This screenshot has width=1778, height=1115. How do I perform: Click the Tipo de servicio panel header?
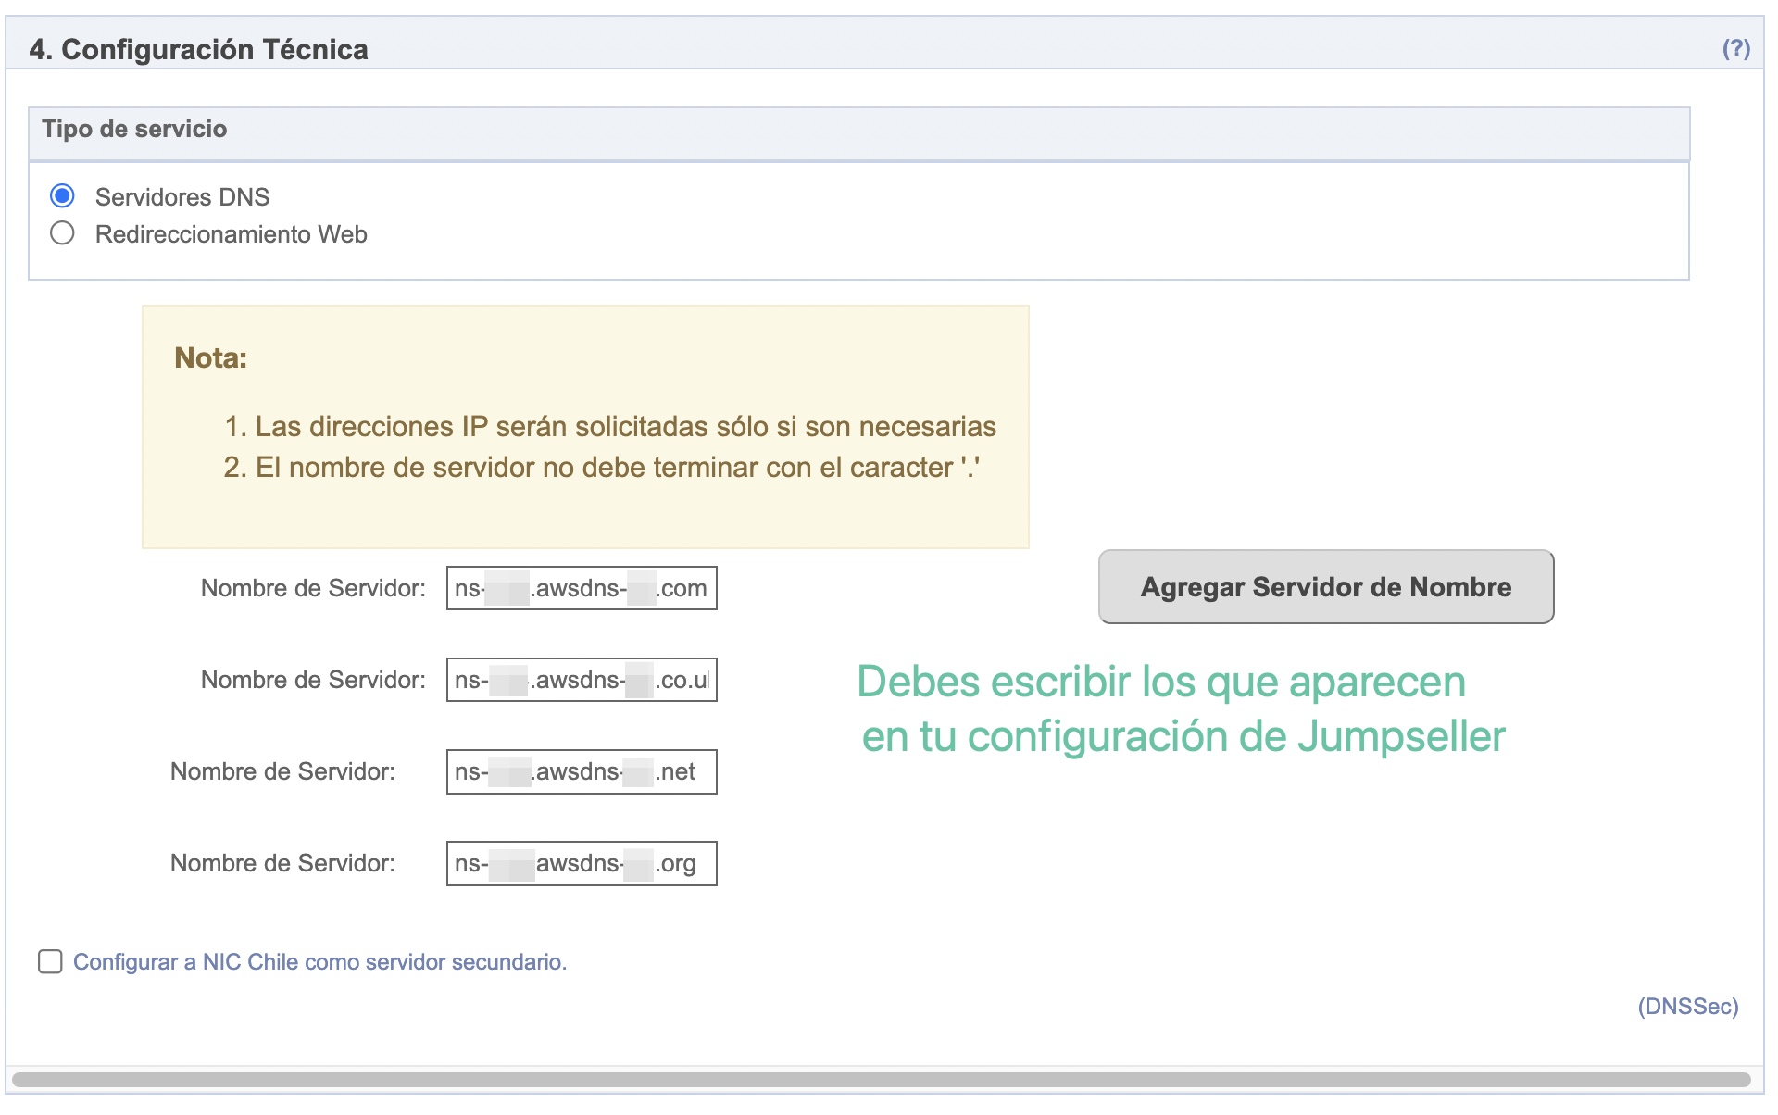[134, 130]
